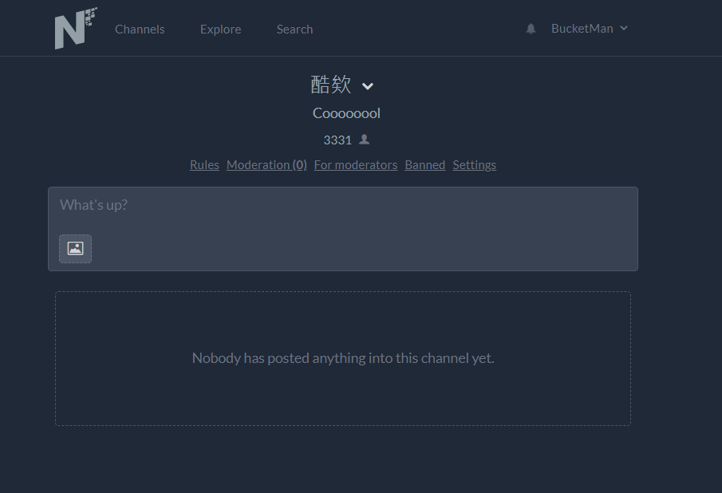Open the Search navigation item

[294, 29]
